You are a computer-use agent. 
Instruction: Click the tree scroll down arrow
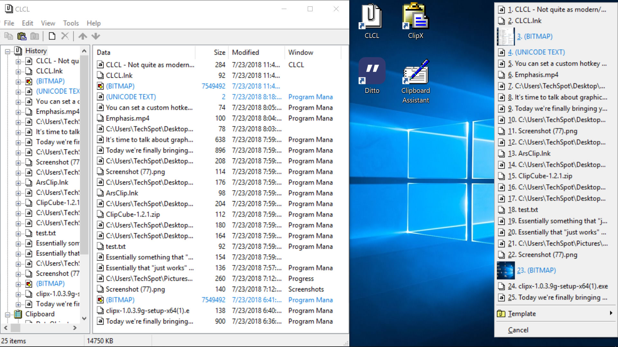[x=84, y=318]
